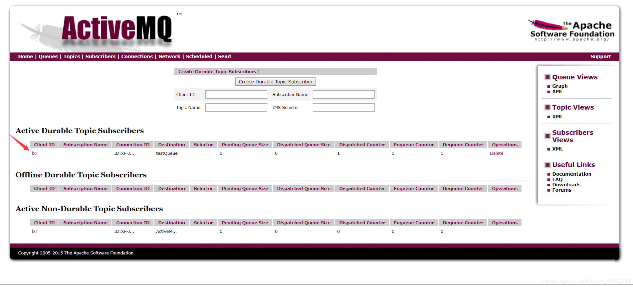633x287 pixels.
Task: Click Subscription Name header in Offline table
Action: pyautogui.click(x=86, y=188)
